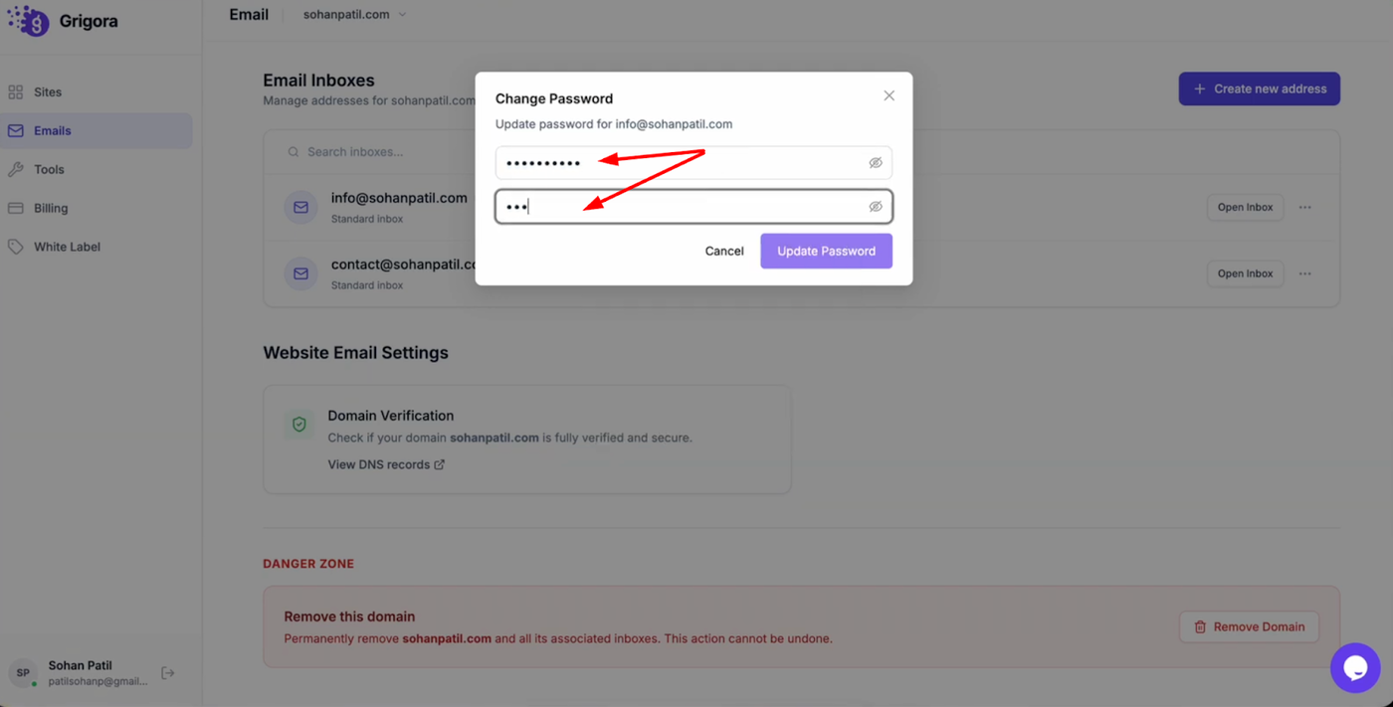Close the Change Password dialog

pos(889,95)
